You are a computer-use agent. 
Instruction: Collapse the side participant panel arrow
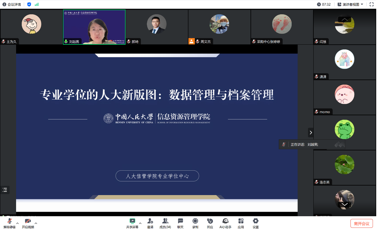(311, 133)
